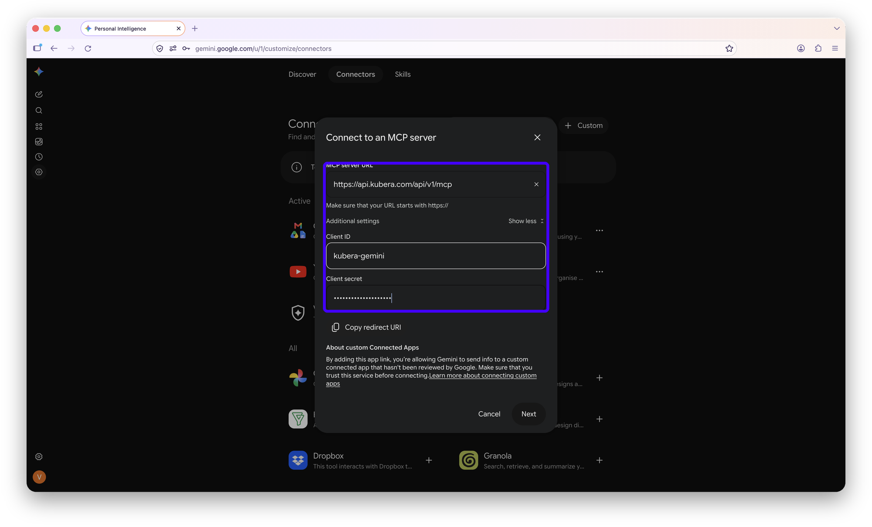The height and width of the screenshot is (527, 872).
Task: Bookmark this page with the star icon
Action: (729, 48)
